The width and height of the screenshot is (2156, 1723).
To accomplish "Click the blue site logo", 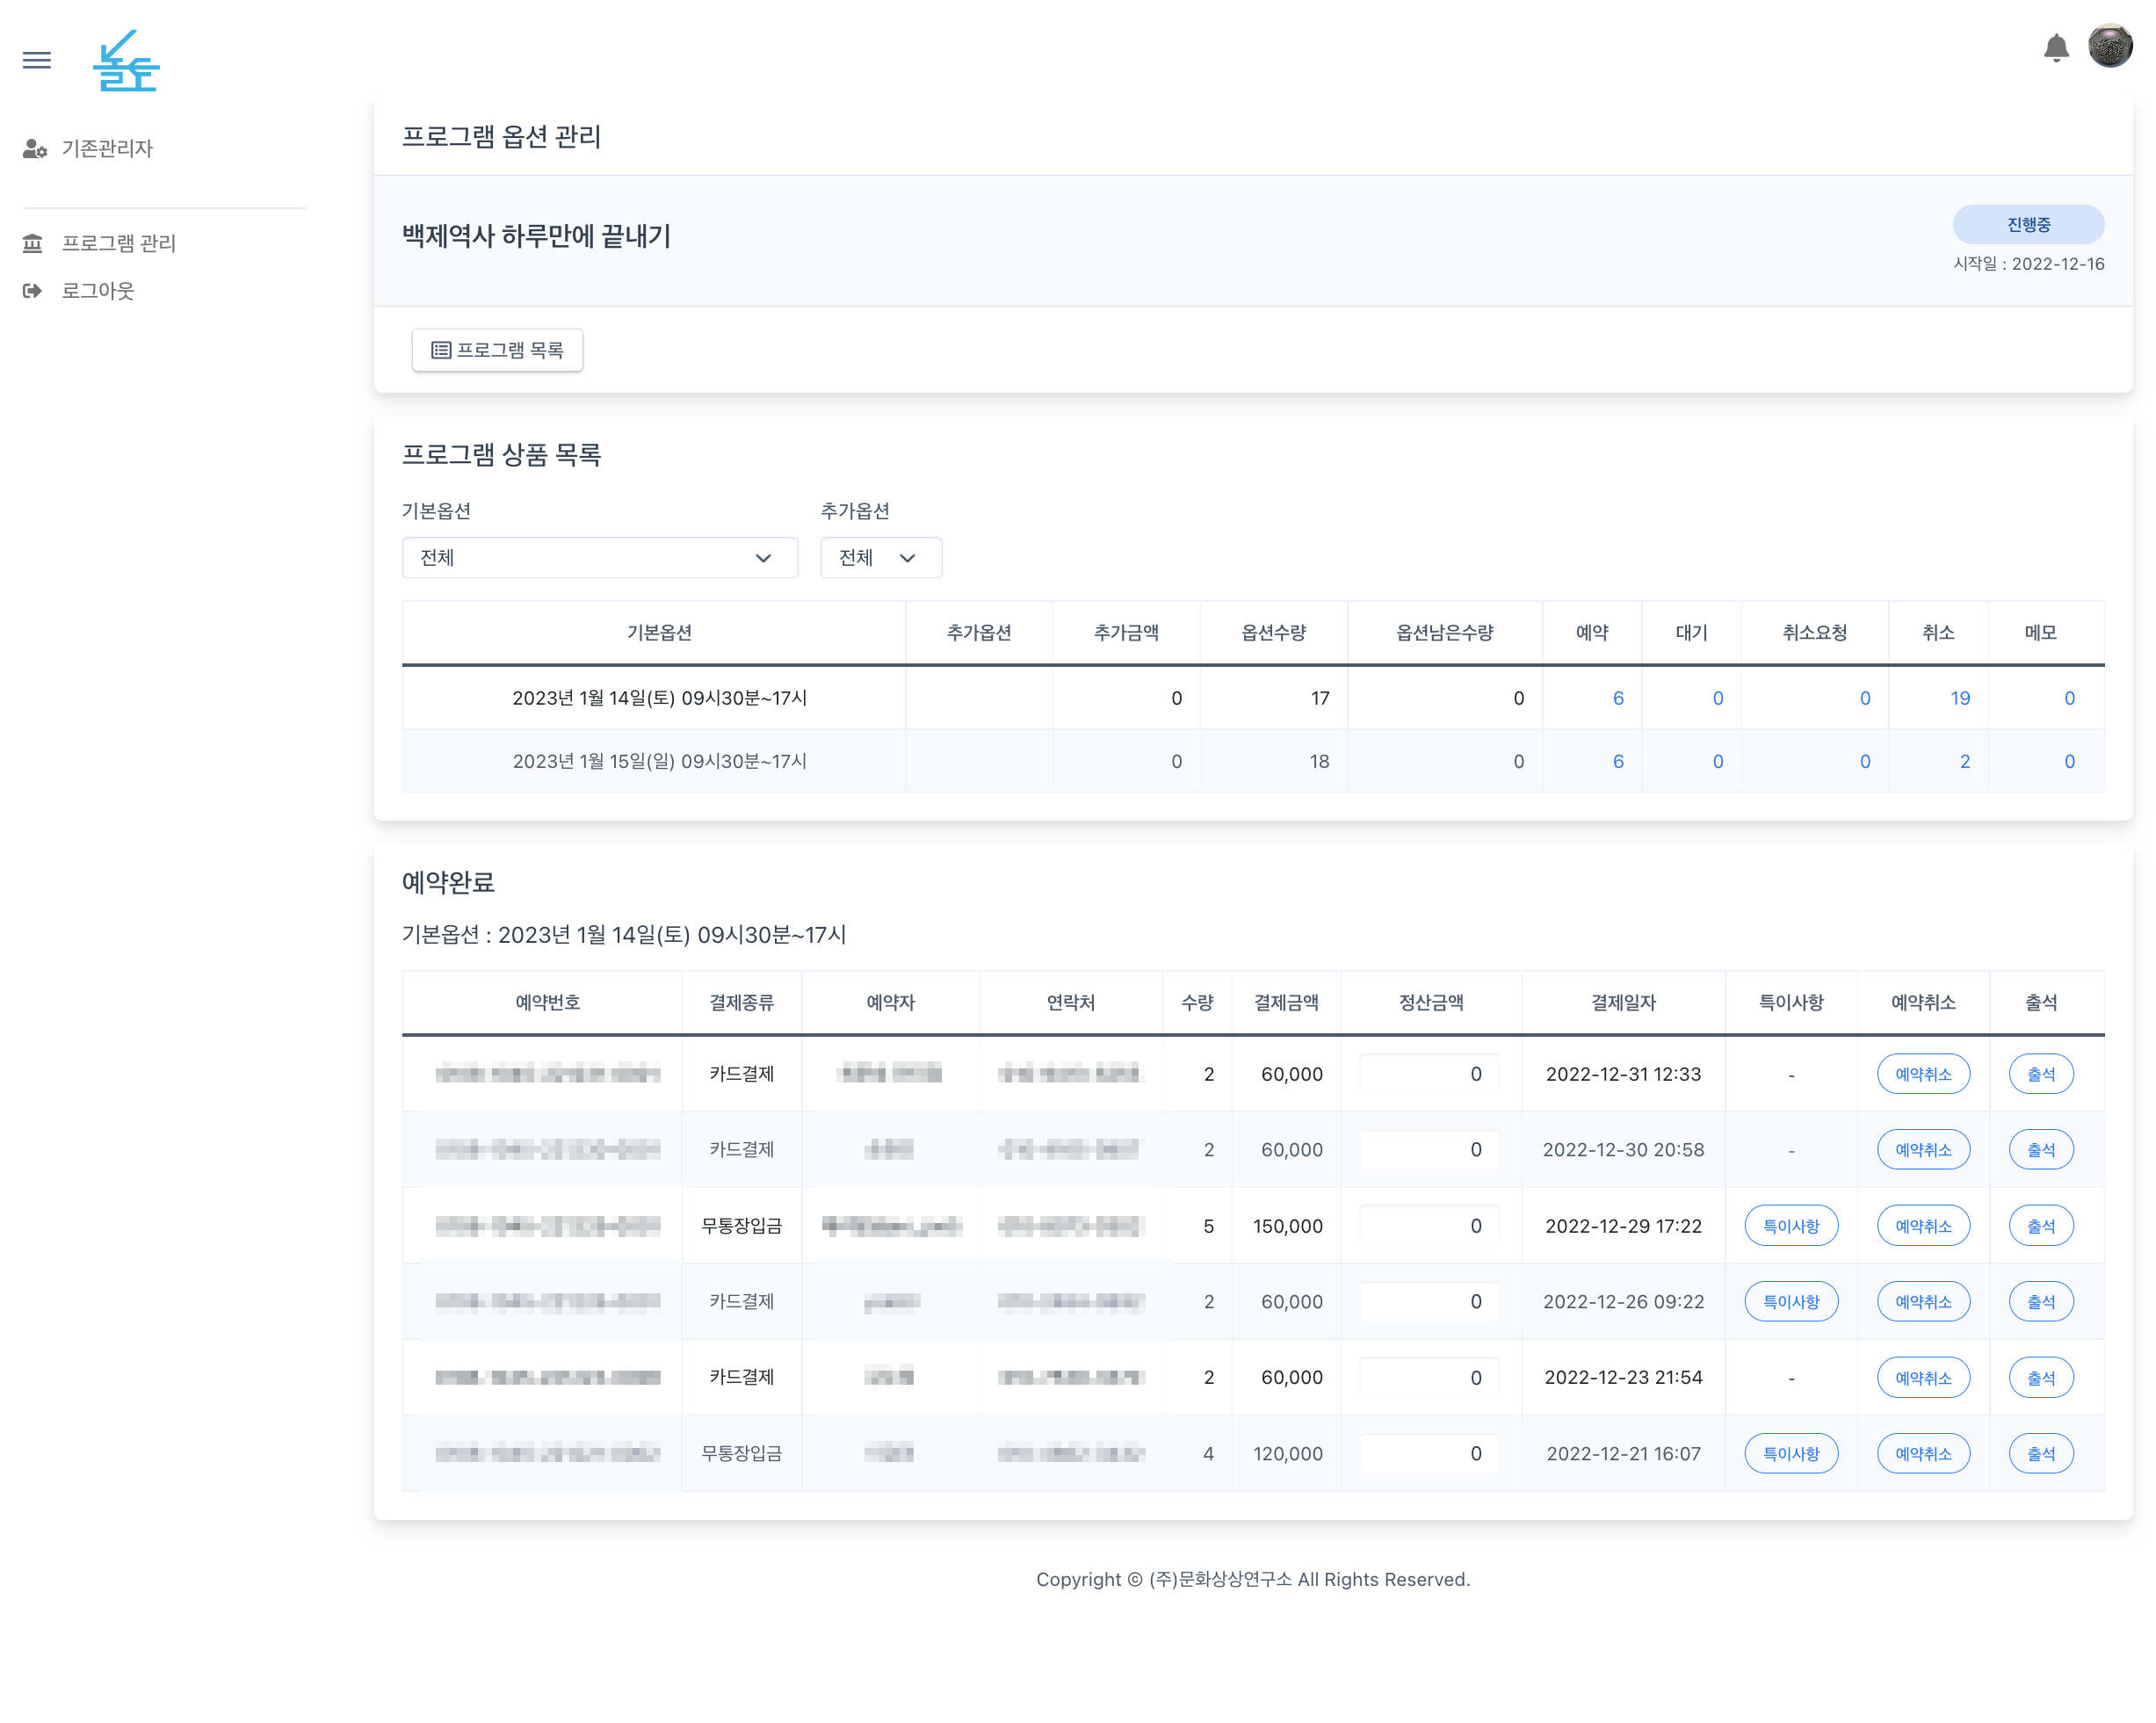I will [126, 62].
